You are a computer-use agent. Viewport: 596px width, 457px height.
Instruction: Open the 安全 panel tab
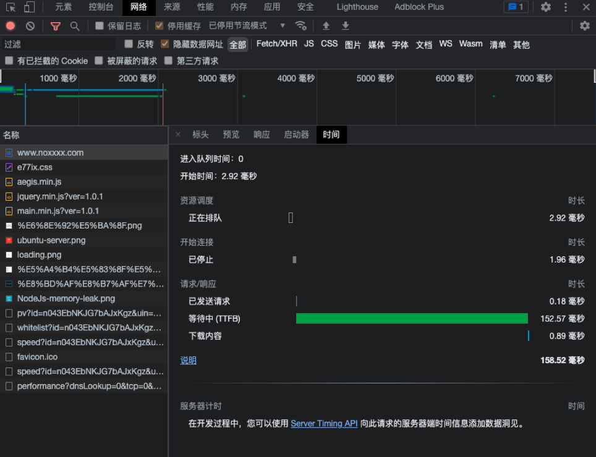[305, 7]
